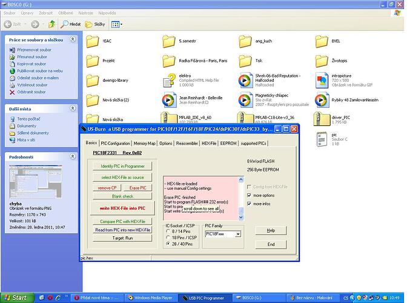
Task: Select the Životopis folder icon
Action: 322,61
